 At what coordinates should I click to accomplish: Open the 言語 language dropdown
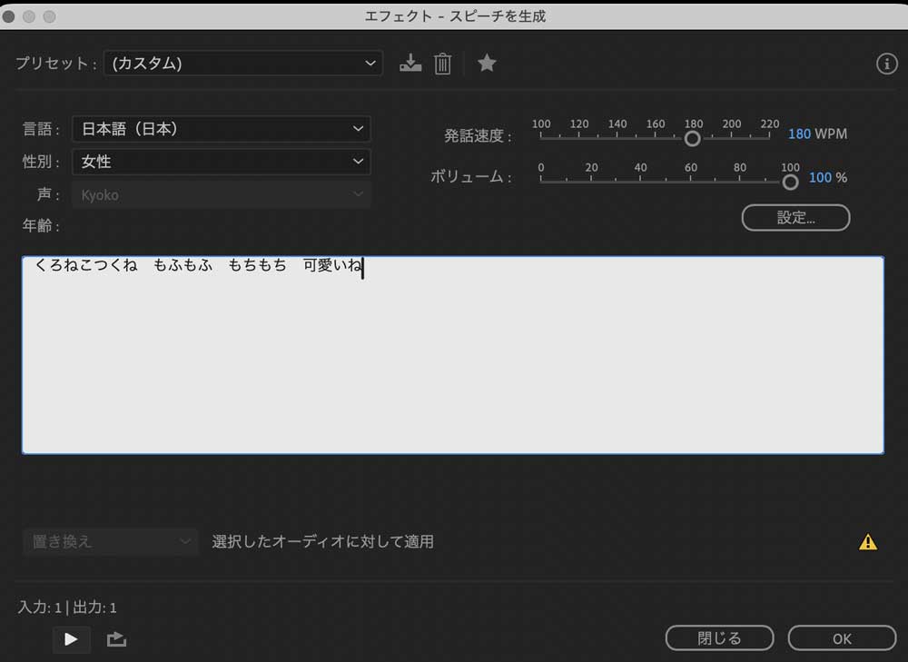tap(222, 129)
